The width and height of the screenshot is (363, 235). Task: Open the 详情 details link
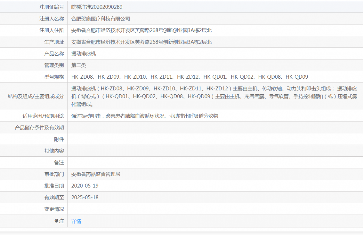point(76,221)
